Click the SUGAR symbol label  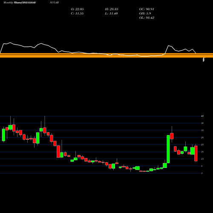[x=55, y=3]
